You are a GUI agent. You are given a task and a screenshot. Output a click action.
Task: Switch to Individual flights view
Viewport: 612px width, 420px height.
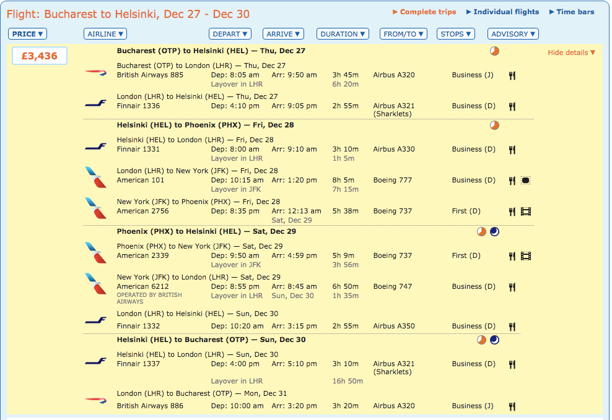tap(502, 12)
